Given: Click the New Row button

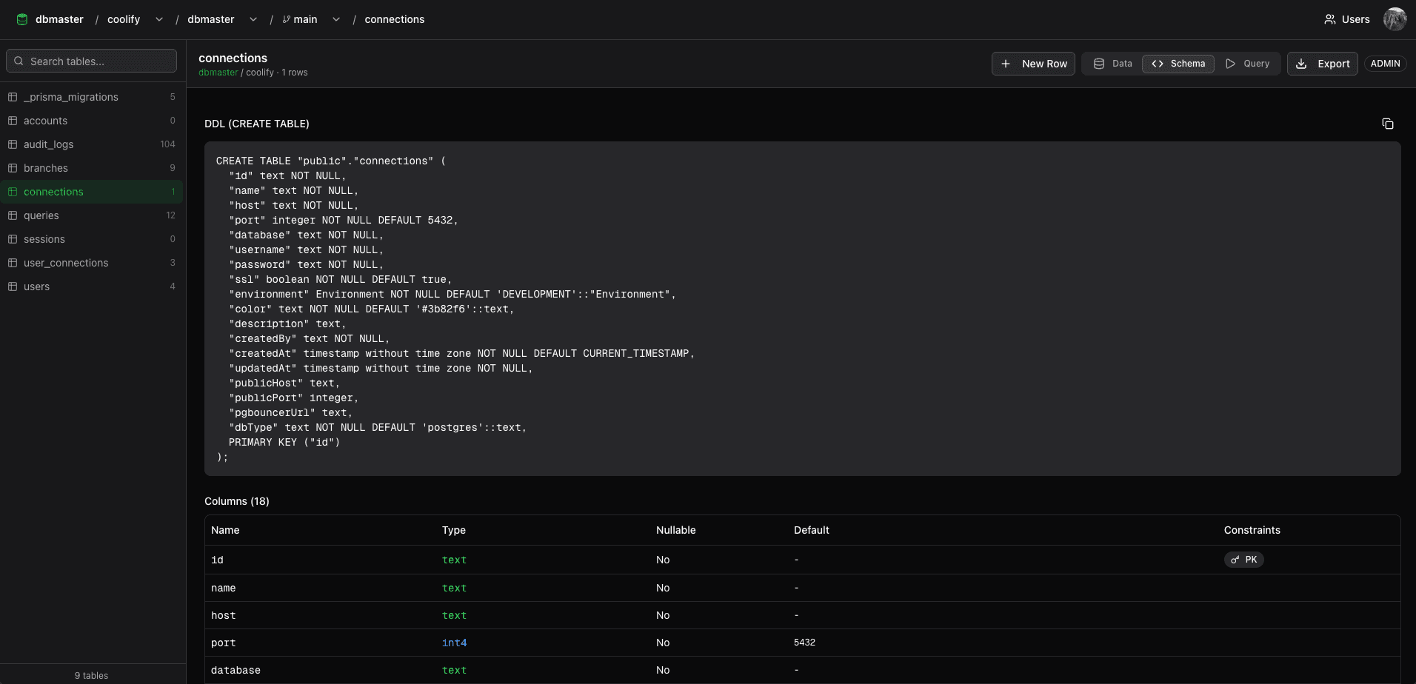Looking at the screenshot, I should pos(1033,64).
